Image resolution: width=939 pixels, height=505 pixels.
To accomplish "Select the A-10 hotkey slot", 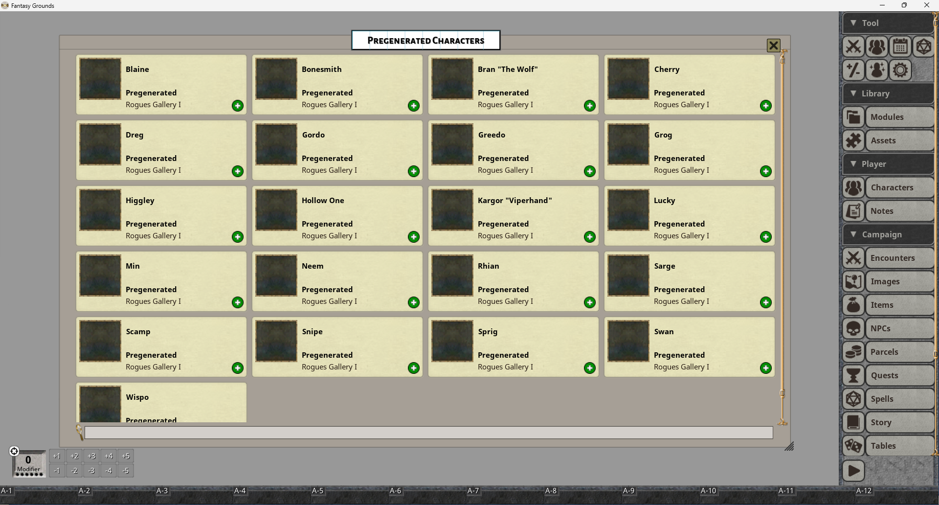I will click(738, 495).
